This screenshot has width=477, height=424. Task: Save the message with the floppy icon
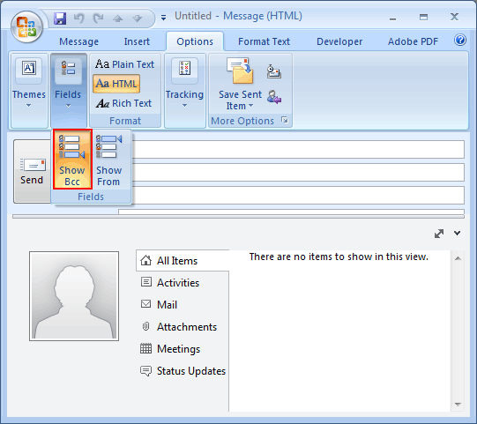[x=60, y=19]
